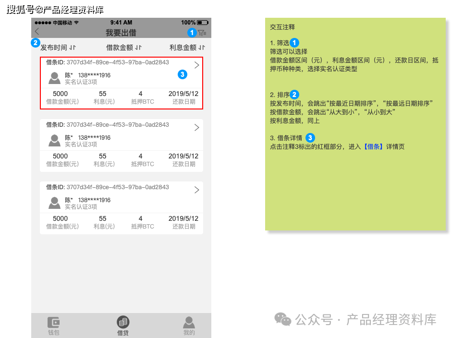The width and height of the screenshot is (451, 338).
Task: Tap 实名认证3项 in first card
Action: [81, 82]
